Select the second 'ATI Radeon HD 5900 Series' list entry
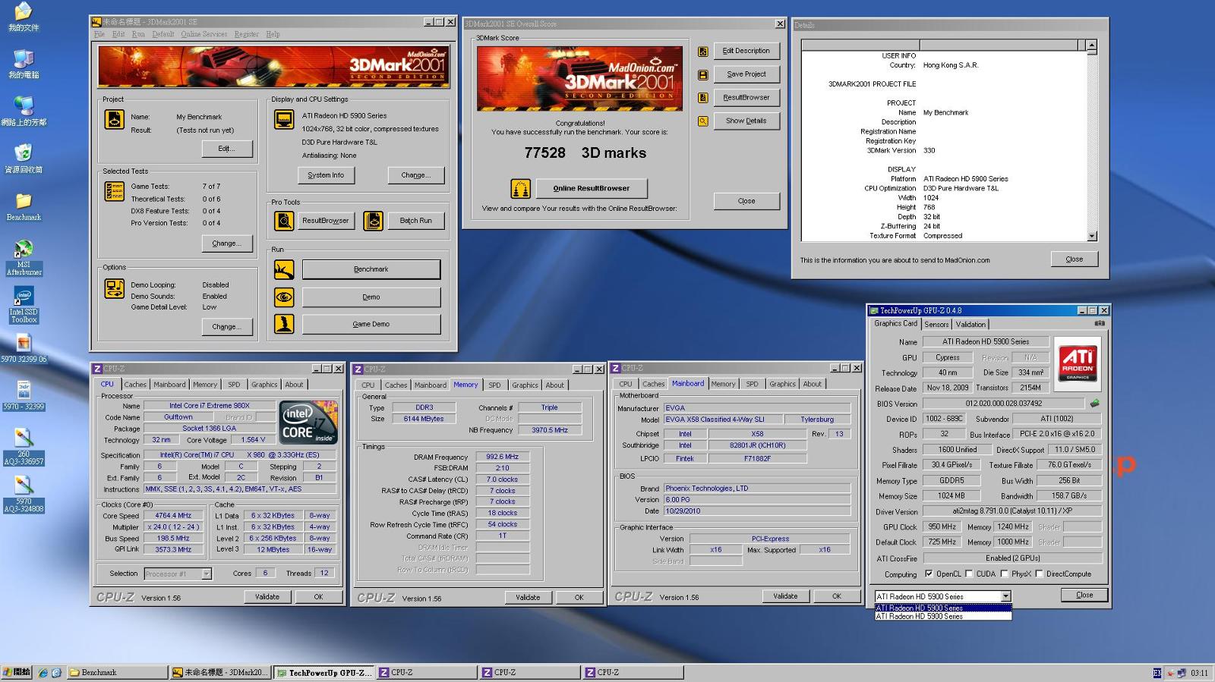 tap(942, 617)
